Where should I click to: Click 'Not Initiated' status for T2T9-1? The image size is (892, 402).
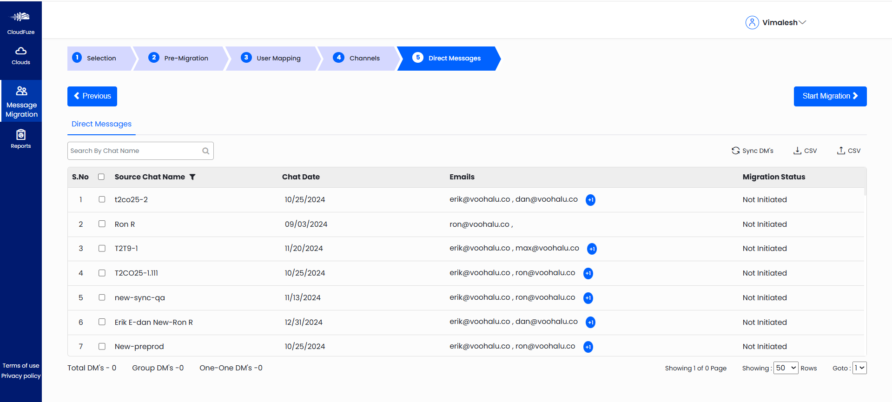coord(765,249)
